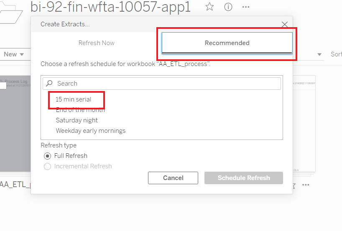Open the project actions ellipsis menu
Viewport: 342px width, 231px height.
point(246,7)
